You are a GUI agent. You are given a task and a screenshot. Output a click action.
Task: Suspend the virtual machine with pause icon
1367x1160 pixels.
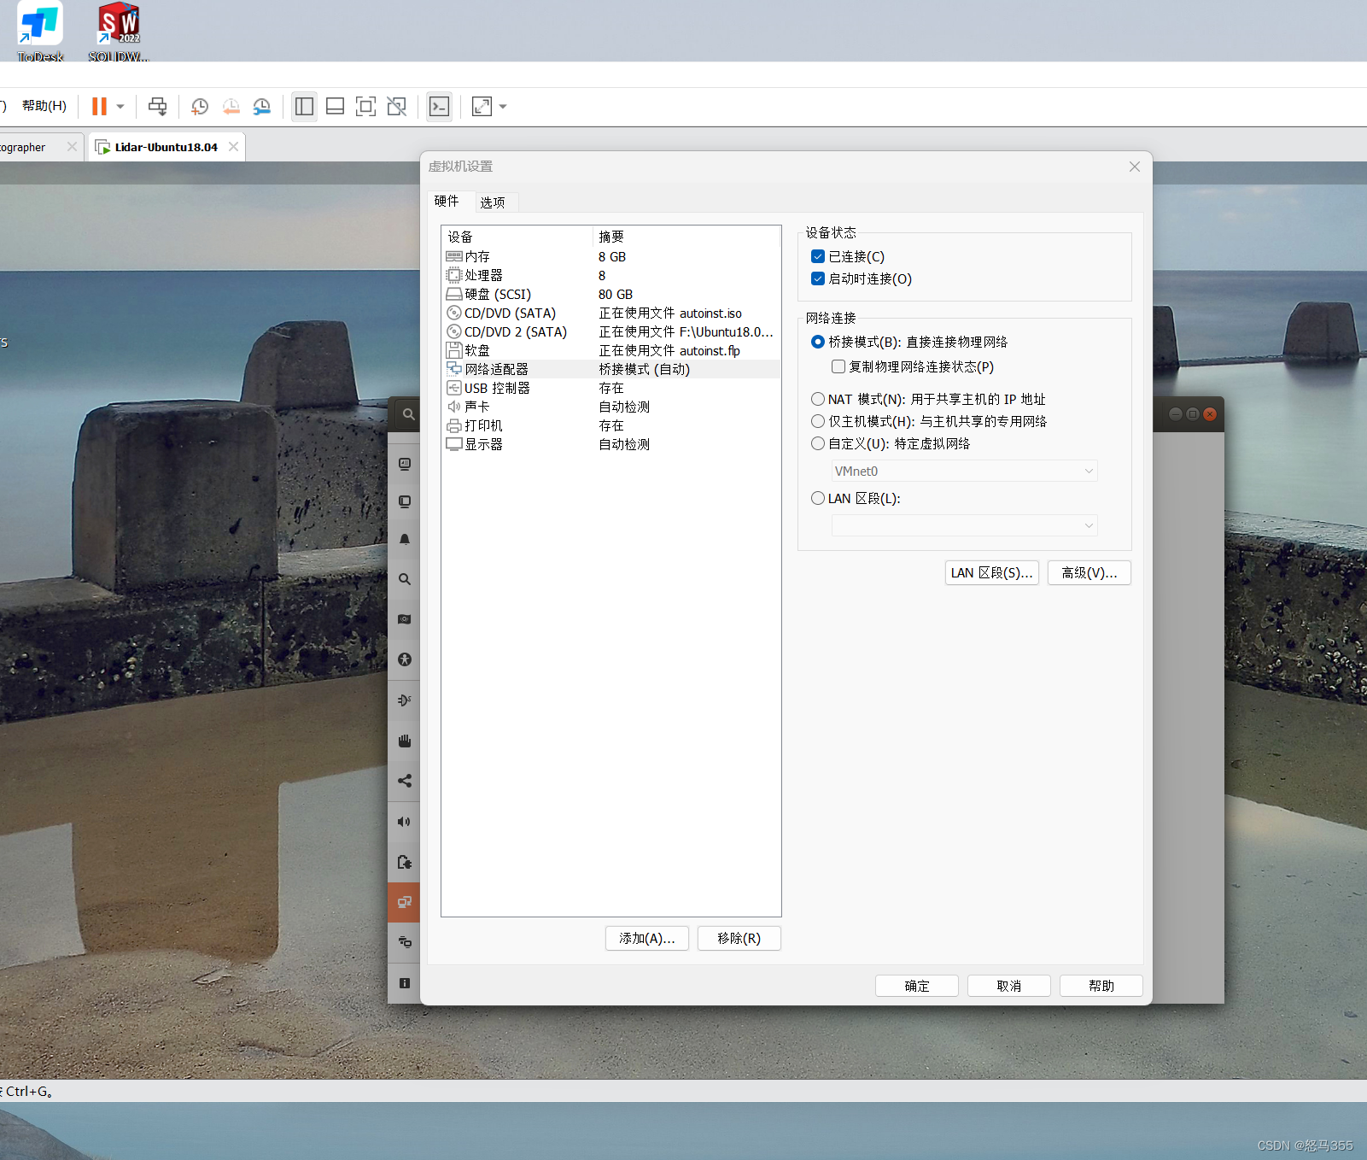(x=99, y=106)
